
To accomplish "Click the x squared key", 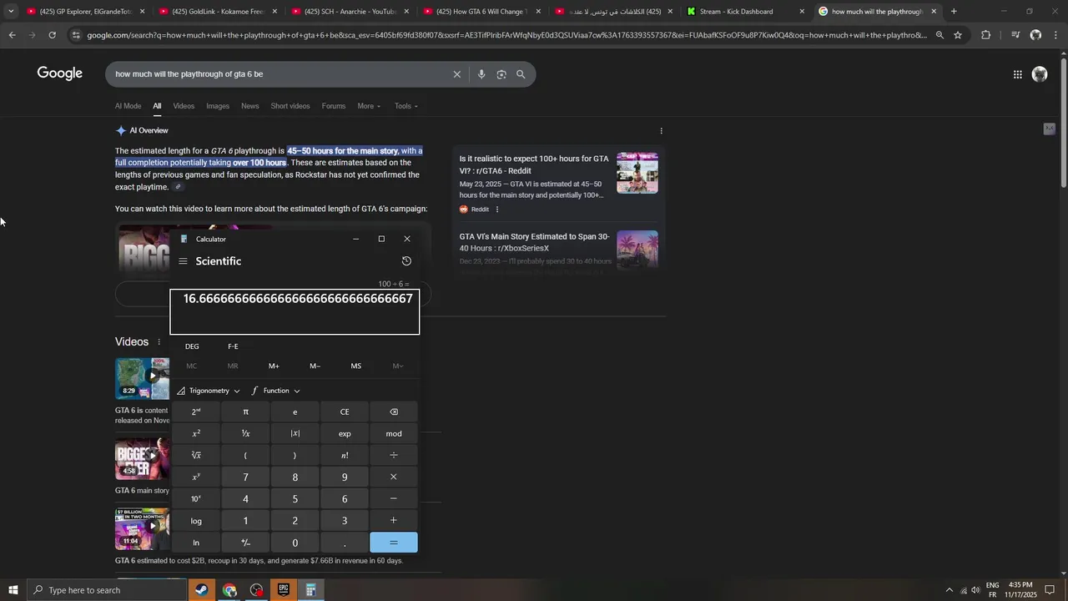I will pos(196,433).
